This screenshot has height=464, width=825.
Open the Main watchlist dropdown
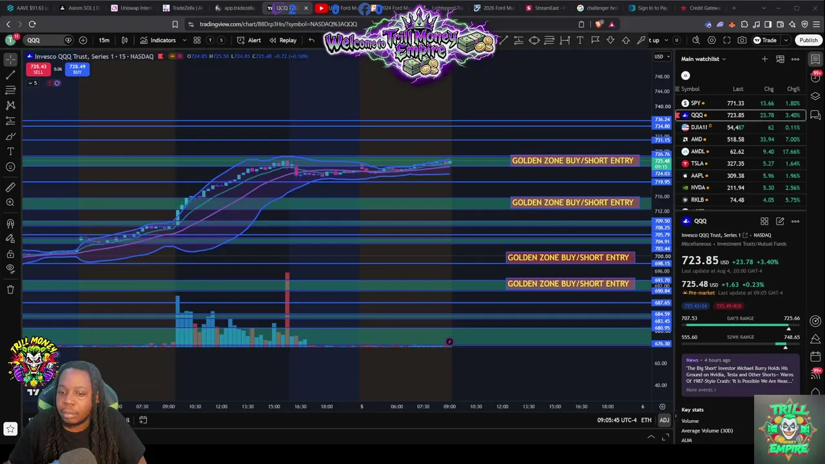pyautogui.click(x=704, y=59)
